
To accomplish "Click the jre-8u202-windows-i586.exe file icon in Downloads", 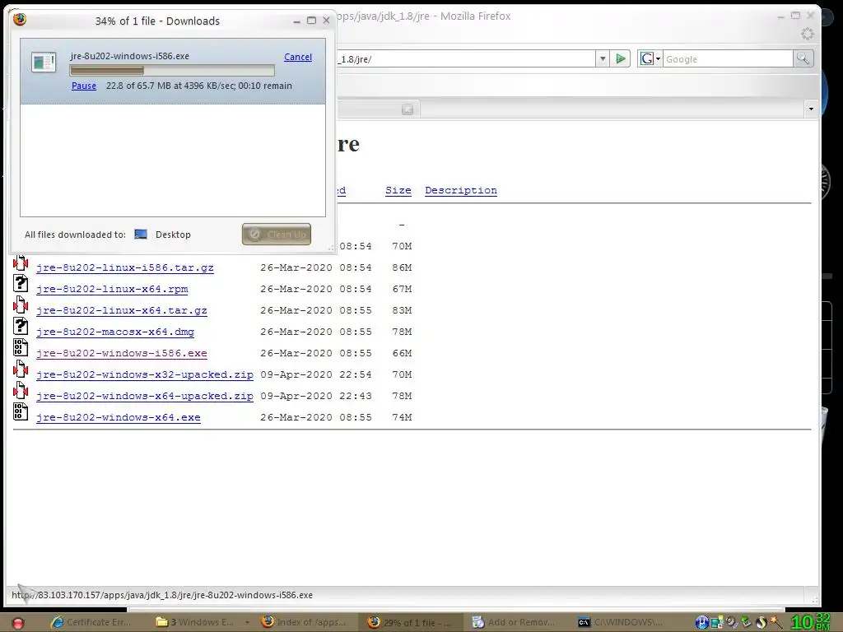I will click(44, 63).
